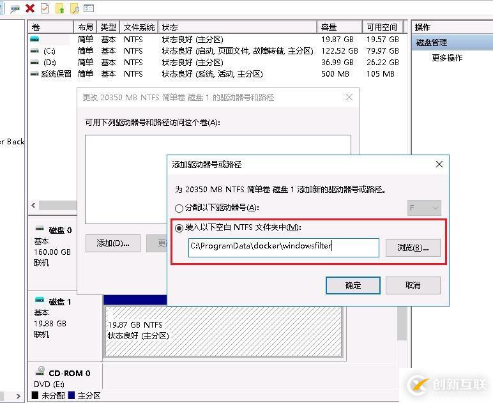Click 105 MB free space cell
The width and height of the screenshot is (493, 403).
(381, 74)
